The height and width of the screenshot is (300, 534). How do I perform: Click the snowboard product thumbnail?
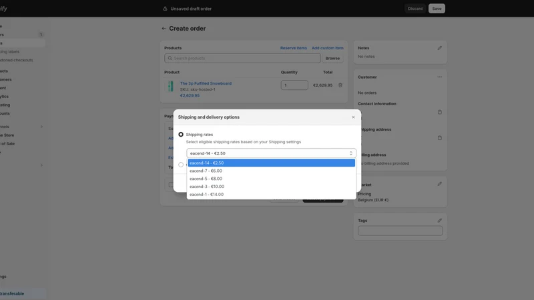click(171, 86)
